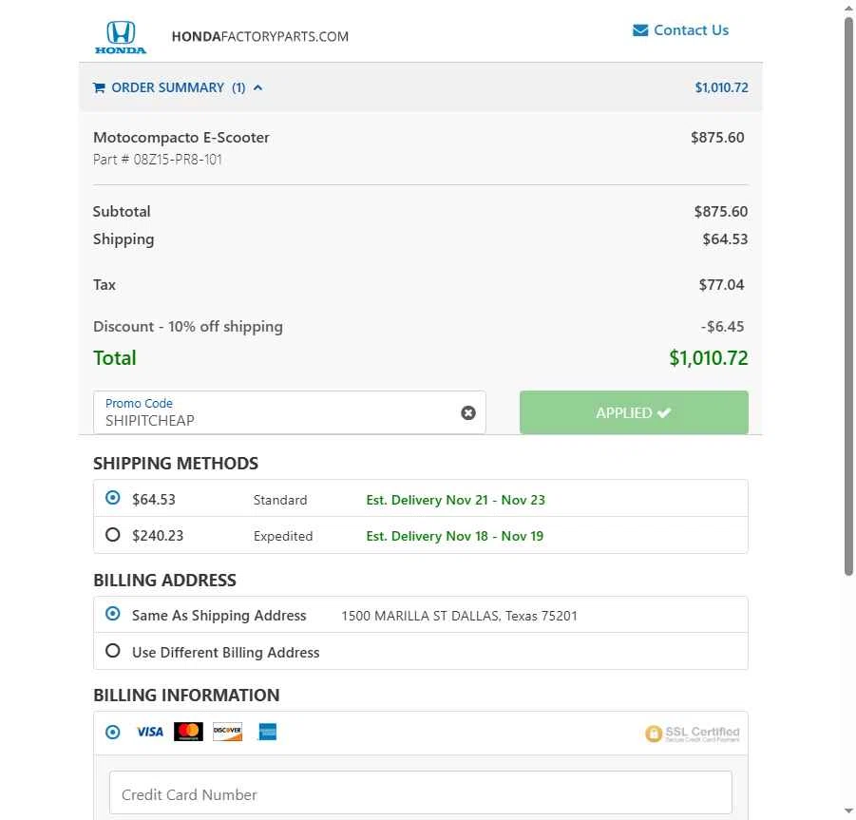The width and height of the screenshot is (856, 820).
Task: Collapse the Order Summary chevron
Action: pos(258,87)
